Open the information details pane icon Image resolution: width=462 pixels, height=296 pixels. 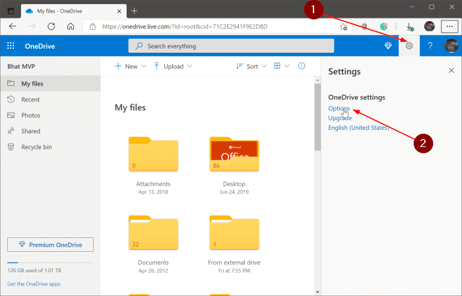tap(302, 66)
